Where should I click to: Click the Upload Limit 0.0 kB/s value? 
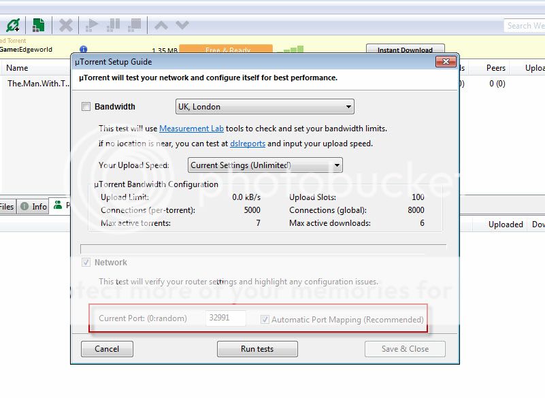pos(246,197)
